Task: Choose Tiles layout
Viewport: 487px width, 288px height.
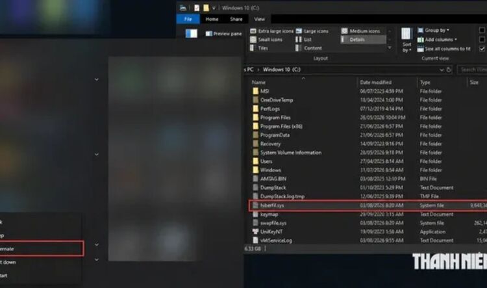Action: pyautogui.click(x=259, y=48)
